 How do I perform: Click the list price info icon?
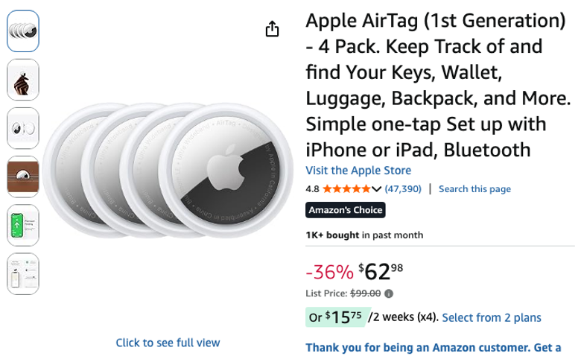[x=389, y=293]
